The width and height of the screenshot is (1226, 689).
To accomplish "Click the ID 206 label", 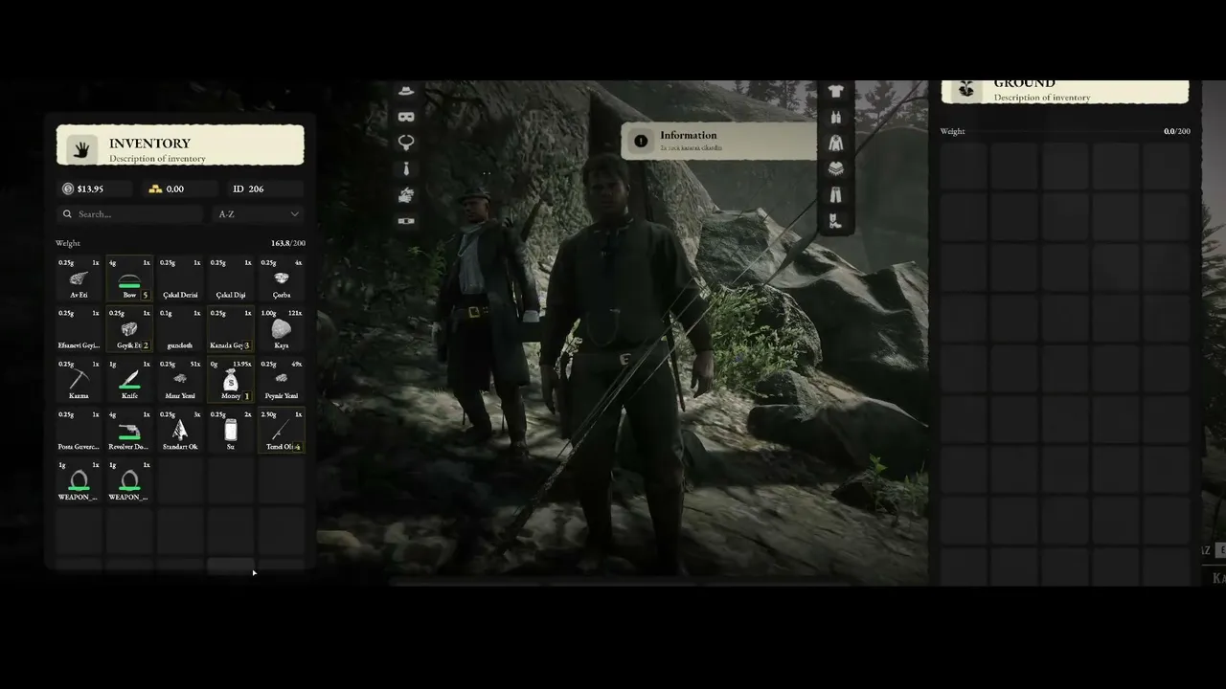I will [x=248, y=189].
